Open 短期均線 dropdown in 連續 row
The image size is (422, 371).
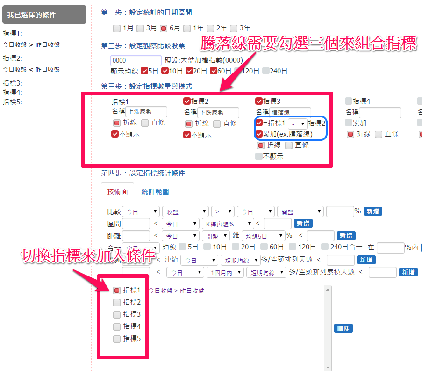[x=241, y=260]
